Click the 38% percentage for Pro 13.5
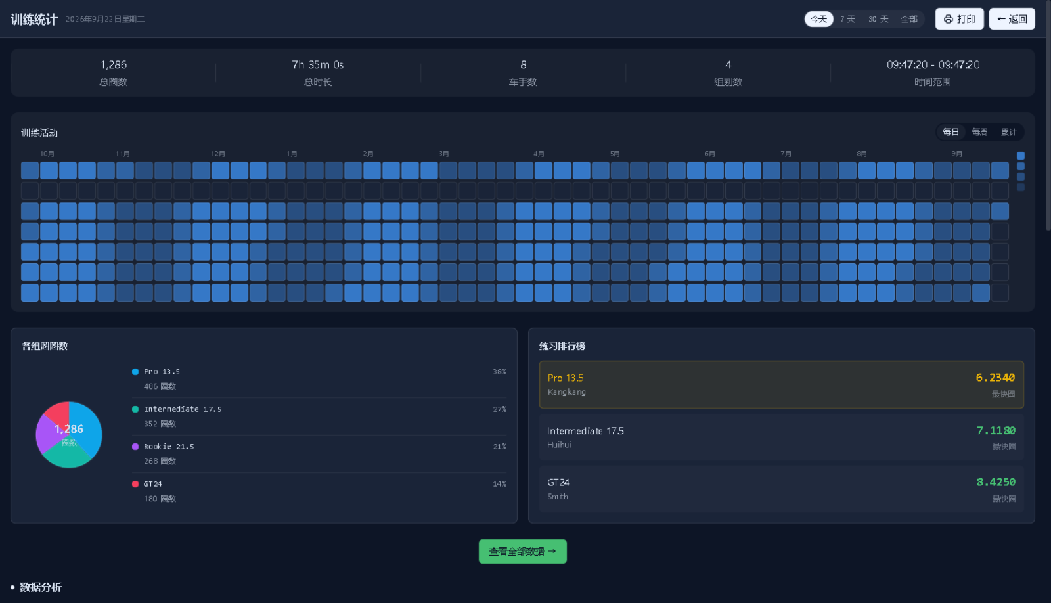 [500, 372]
